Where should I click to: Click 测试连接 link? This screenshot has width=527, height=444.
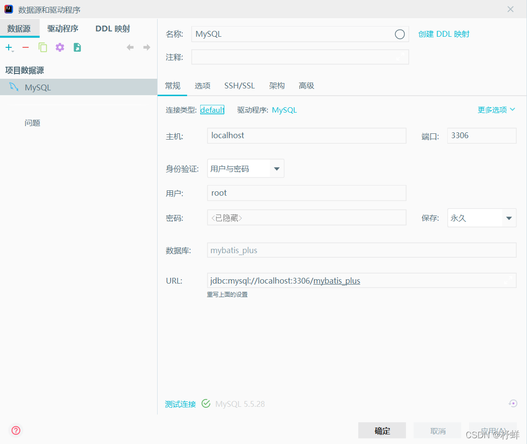coord(180,404)
